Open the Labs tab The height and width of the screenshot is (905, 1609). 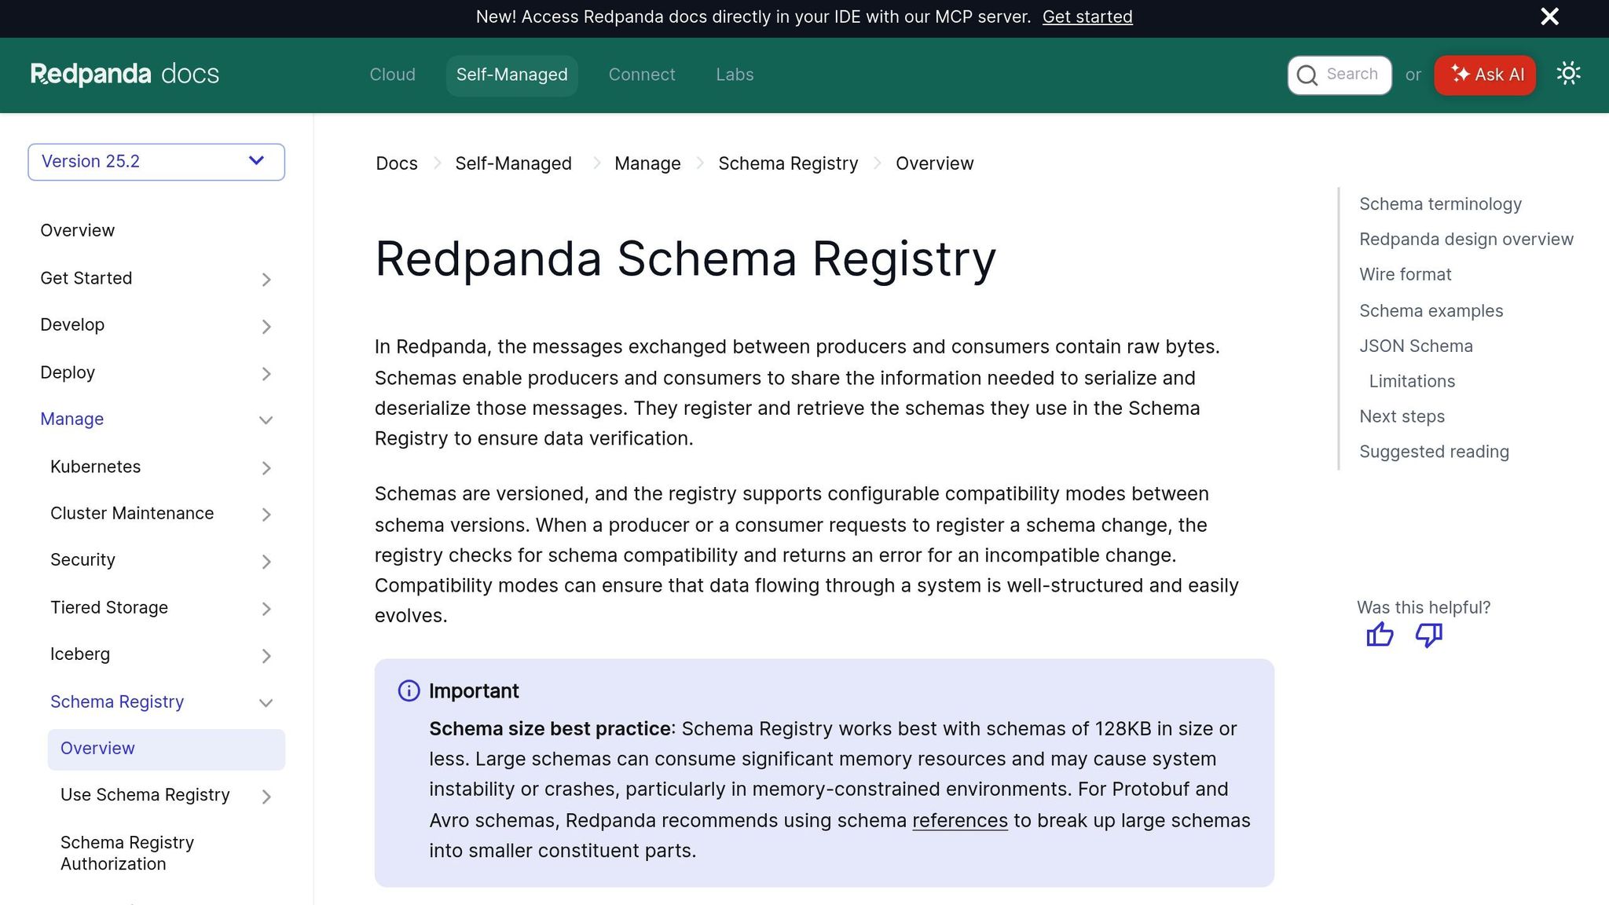point(735,75)
